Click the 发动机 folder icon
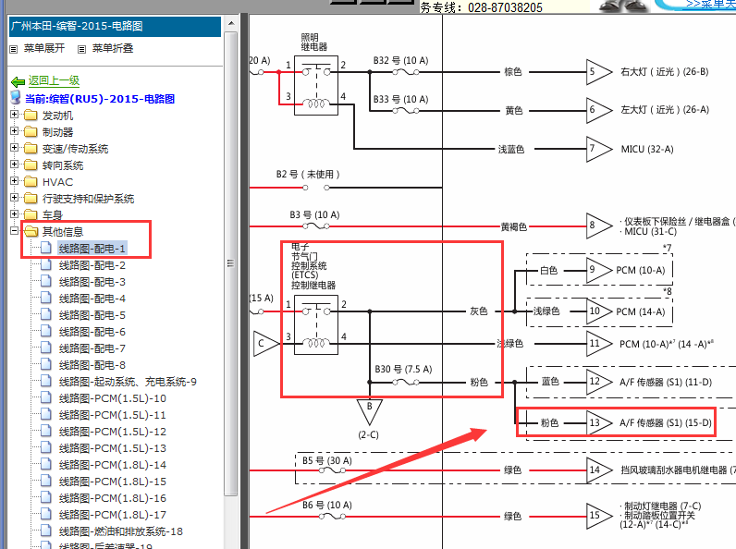736x549 pixels. pos(31,115)
